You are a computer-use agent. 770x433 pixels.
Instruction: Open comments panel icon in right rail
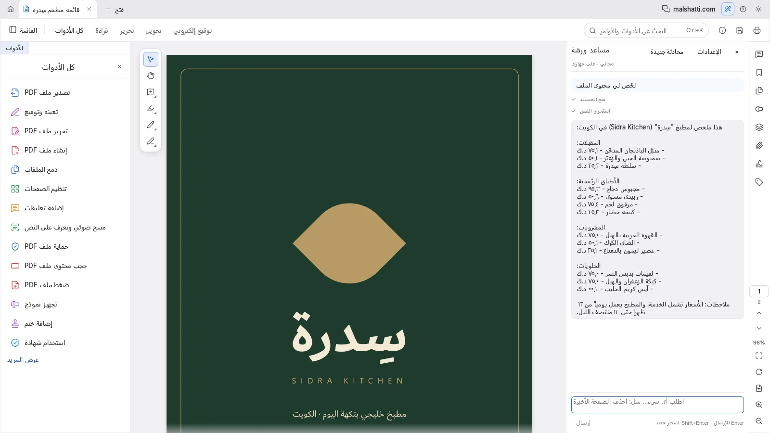point(759,54)
